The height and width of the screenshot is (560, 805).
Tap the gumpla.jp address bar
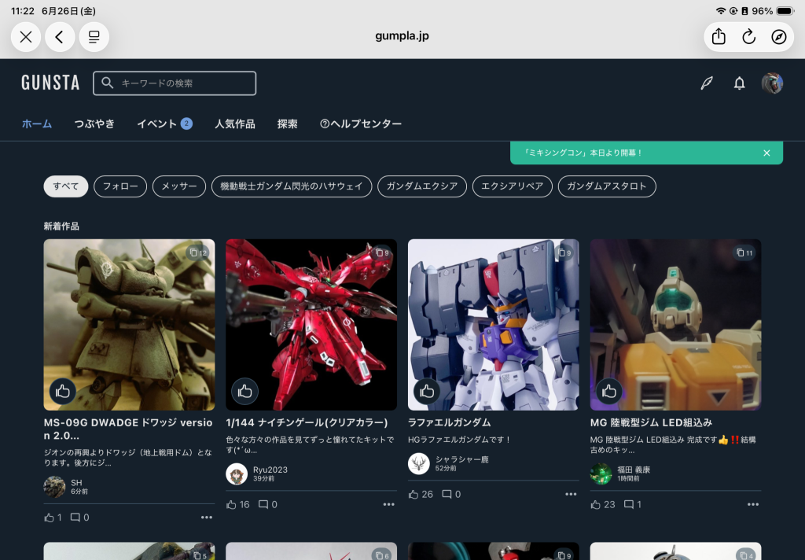click(402, 36)
